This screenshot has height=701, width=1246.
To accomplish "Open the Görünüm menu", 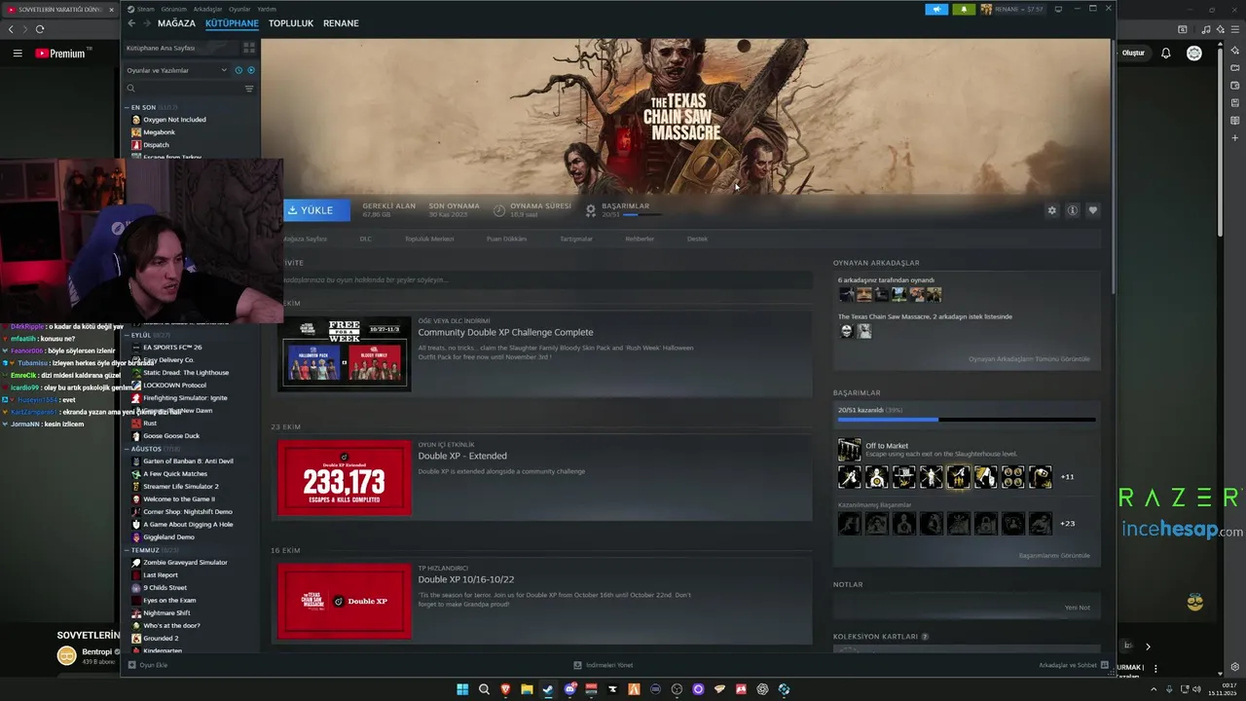I will (x=174, y=9).
